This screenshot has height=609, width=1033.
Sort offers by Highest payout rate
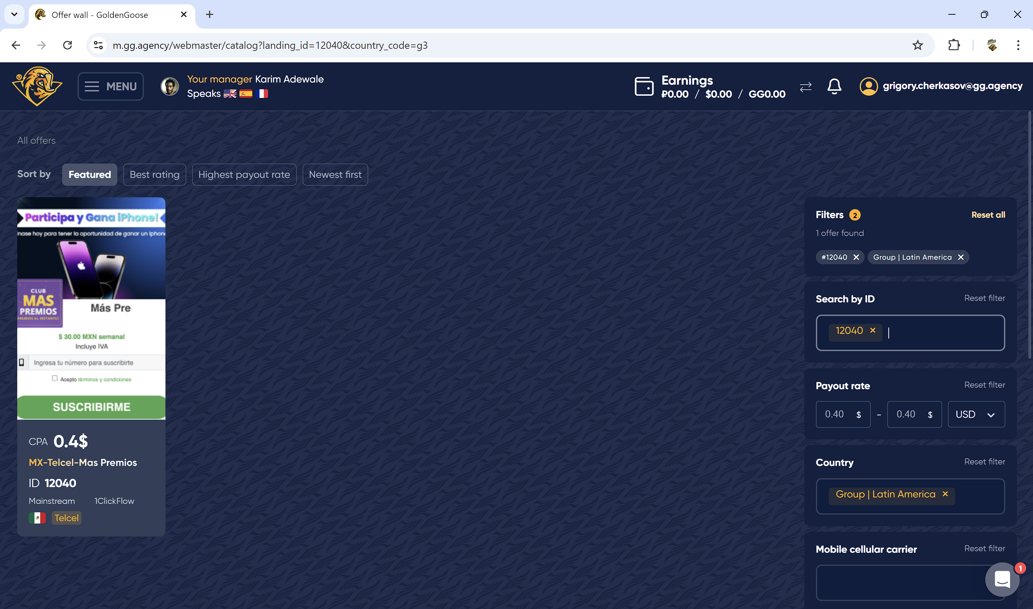[x=244, y=174]
